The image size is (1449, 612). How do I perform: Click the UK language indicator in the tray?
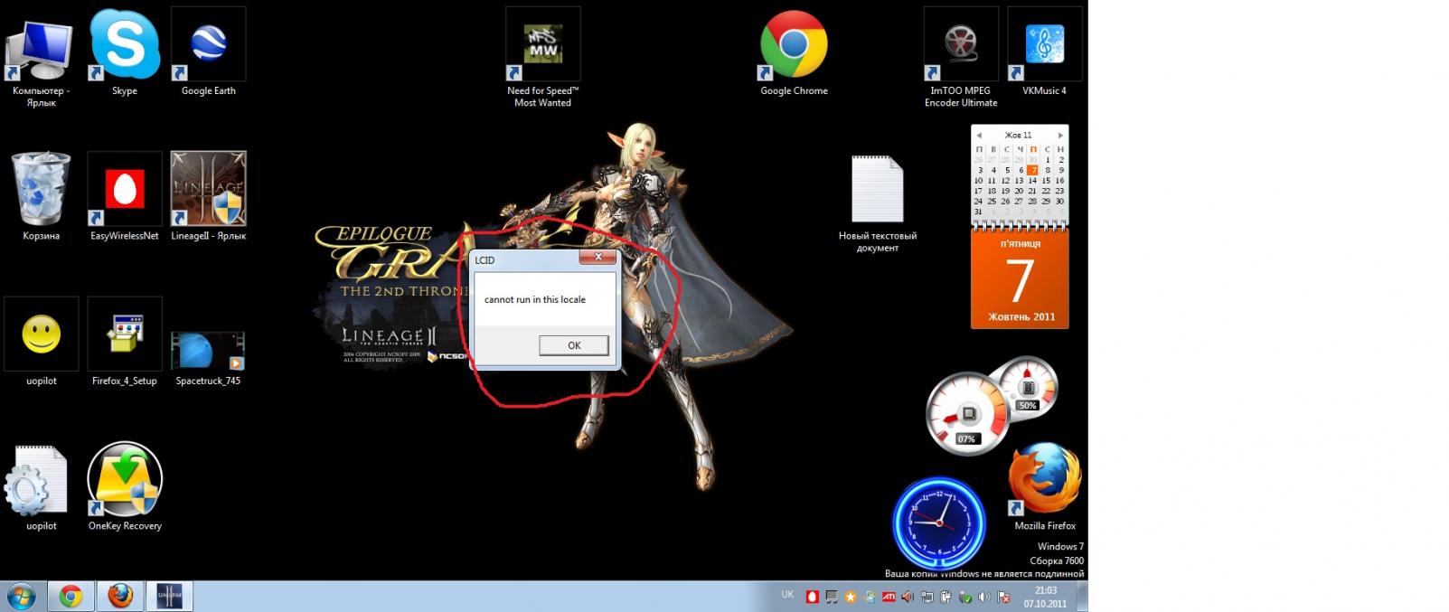coord(787,594)
